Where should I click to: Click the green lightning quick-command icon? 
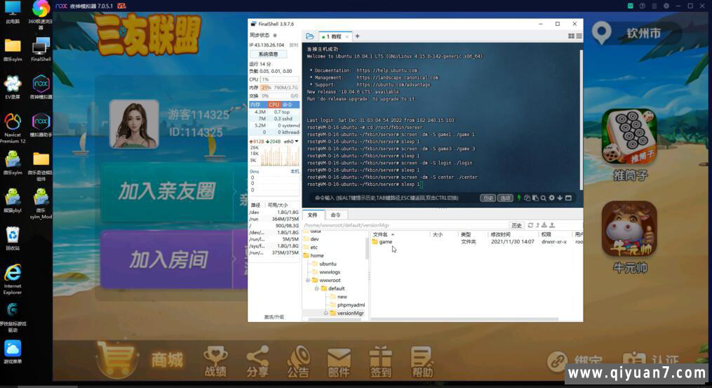tap(518, 198)
